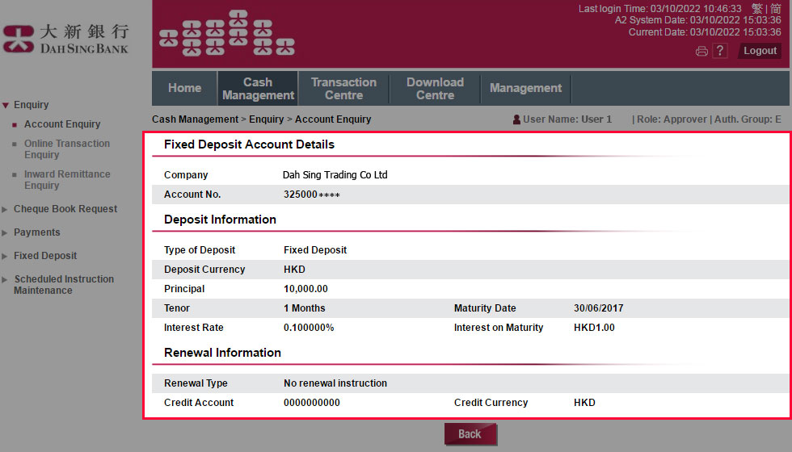Viewport: 792px width, 452px height.
Task: Click the Logout button
Action: 760,50
